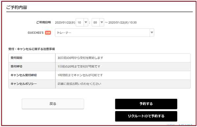Open the hour dropdown showing 10

pyautogui.click(x=82, y=22)
